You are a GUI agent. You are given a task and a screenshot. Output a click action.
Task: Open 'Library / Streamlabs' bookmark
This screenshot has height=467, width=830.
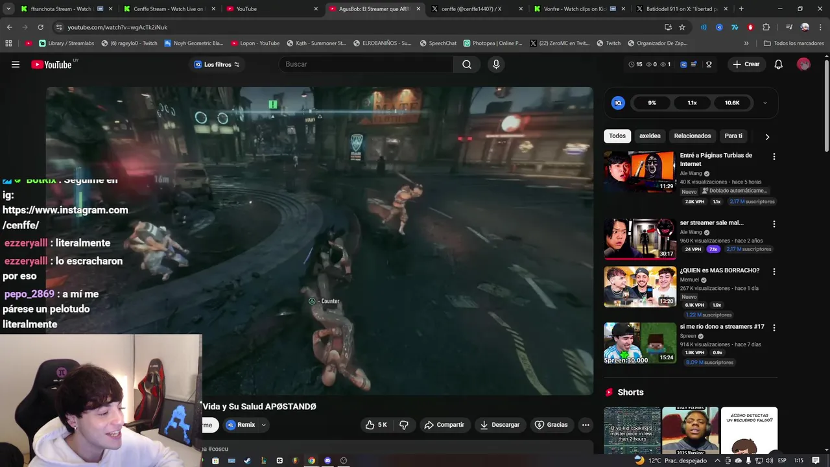pyautogui.click(x=67, y=43)
